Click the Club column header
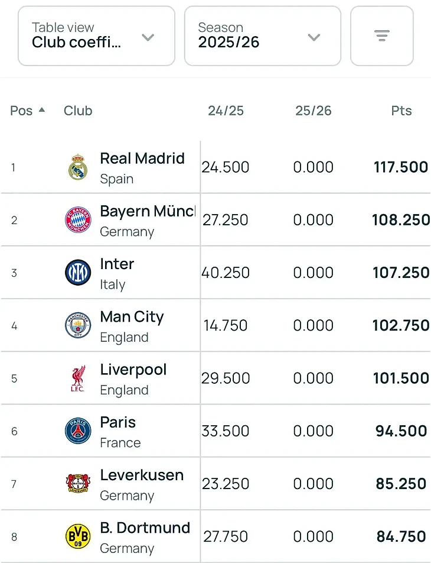This screenshot has width=431, height=563. point(78,111)
